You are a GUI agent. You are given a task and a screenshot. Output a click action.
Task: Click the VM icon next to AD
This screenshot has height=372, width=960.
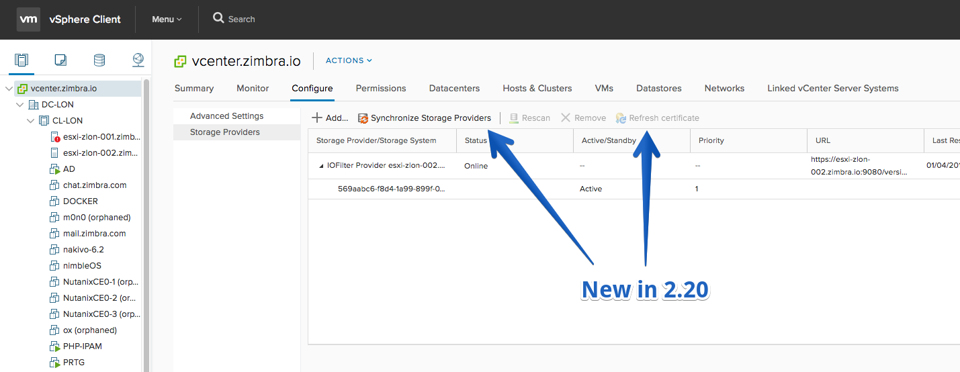point(55,169)
